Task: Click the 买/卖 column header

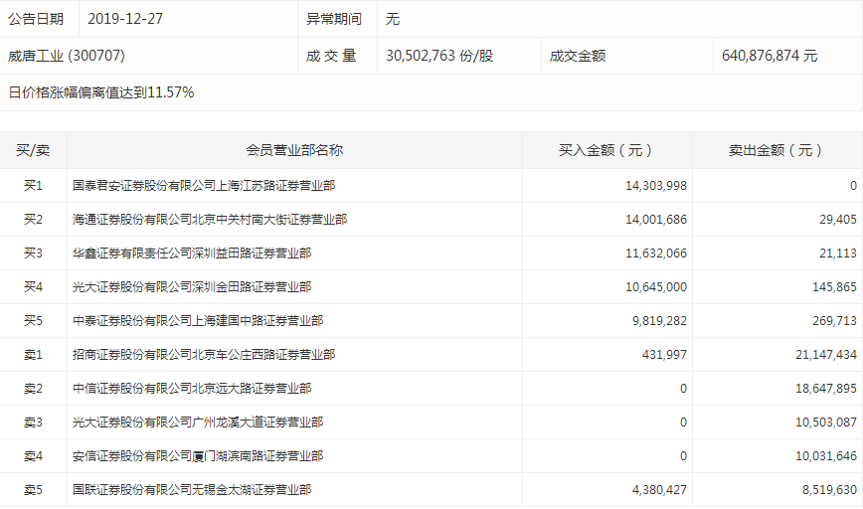Action: pos(33,150)
